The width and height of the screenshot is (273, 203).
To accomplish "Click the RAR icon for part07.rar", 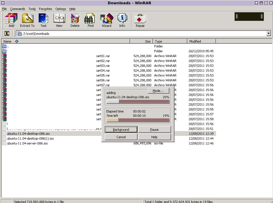I will point(4,85).
